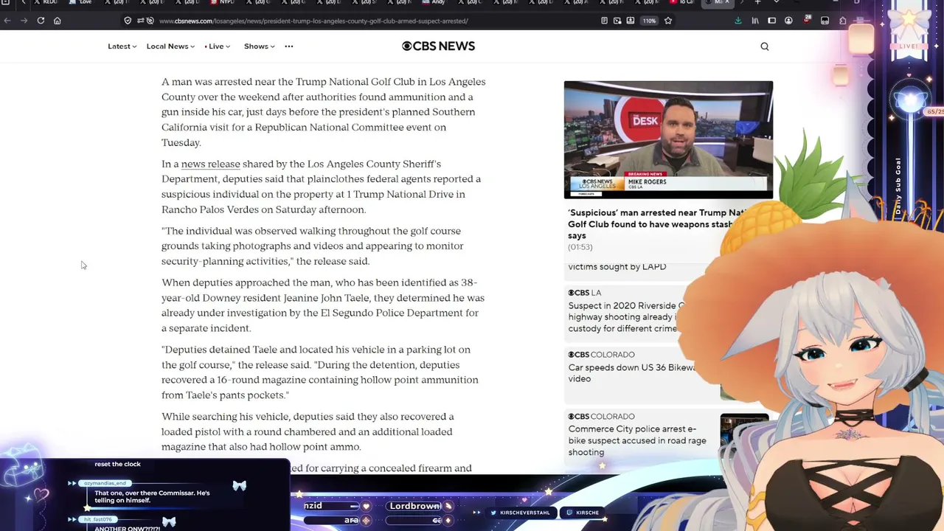Click the picture-in-picture icon in address bar
The width and height of the screenshot is (944, 531).
[x=617, y=21]
